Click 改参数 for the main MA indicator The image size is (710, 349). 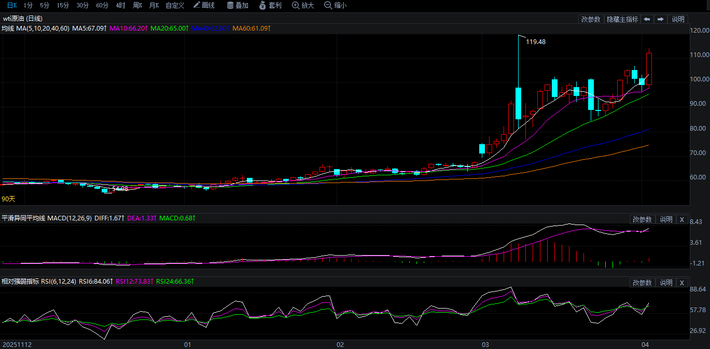(591, 19)
